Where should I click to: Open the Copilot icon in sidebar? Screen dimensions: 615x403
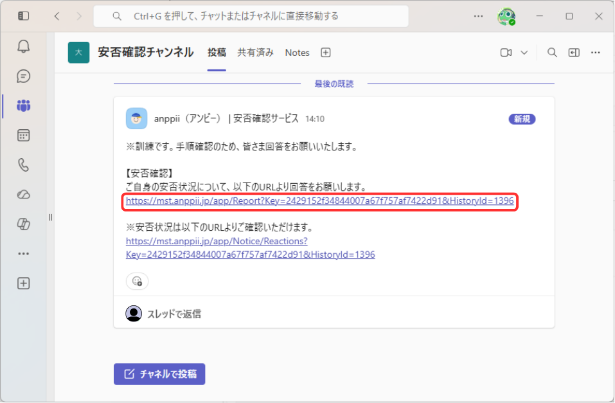tap(24, 224)
